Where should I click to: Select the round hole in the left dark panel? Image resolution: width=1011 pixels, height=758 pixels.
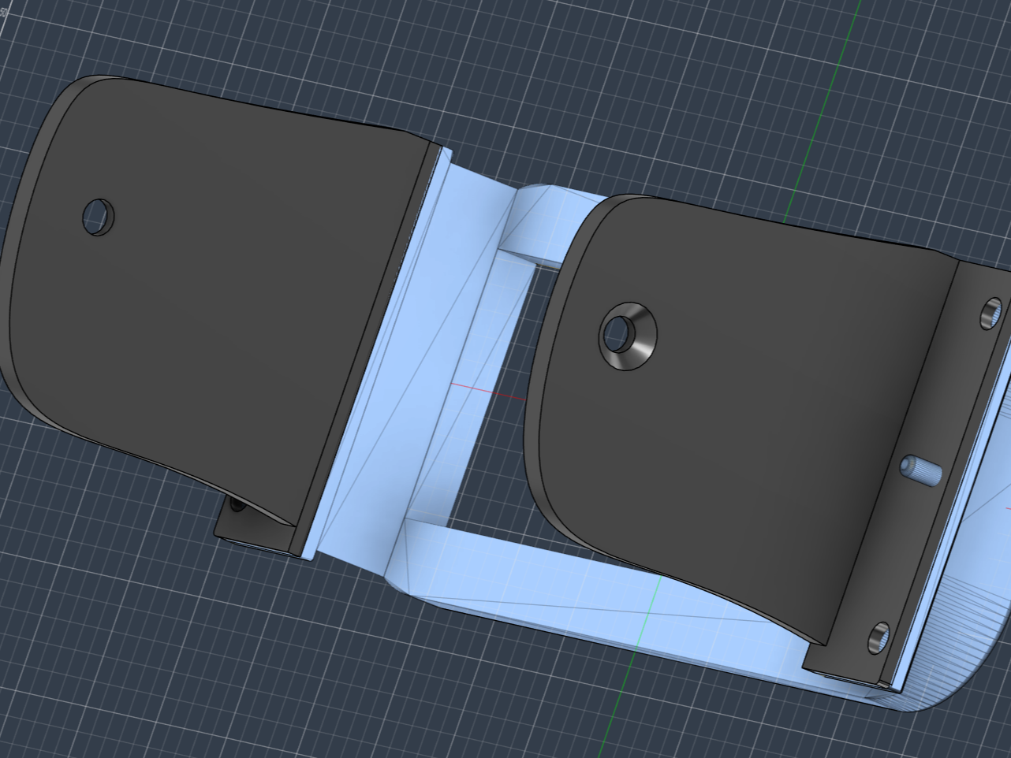(x=99, y=216)
